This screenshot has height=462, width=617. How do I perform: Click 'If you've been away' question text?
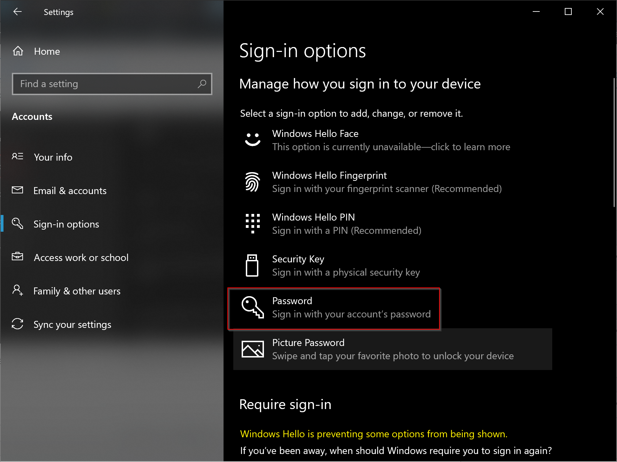[x=396, y=451]
